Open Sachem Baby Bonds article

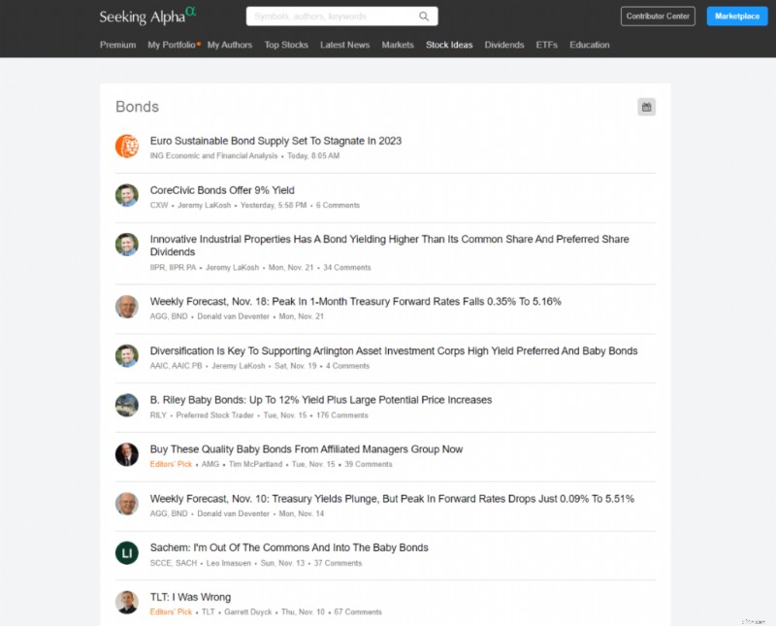(289, 547)
